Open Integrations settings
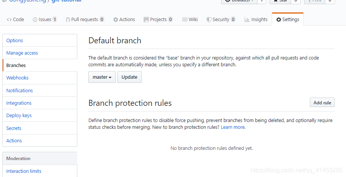 (x=40, y=103)
